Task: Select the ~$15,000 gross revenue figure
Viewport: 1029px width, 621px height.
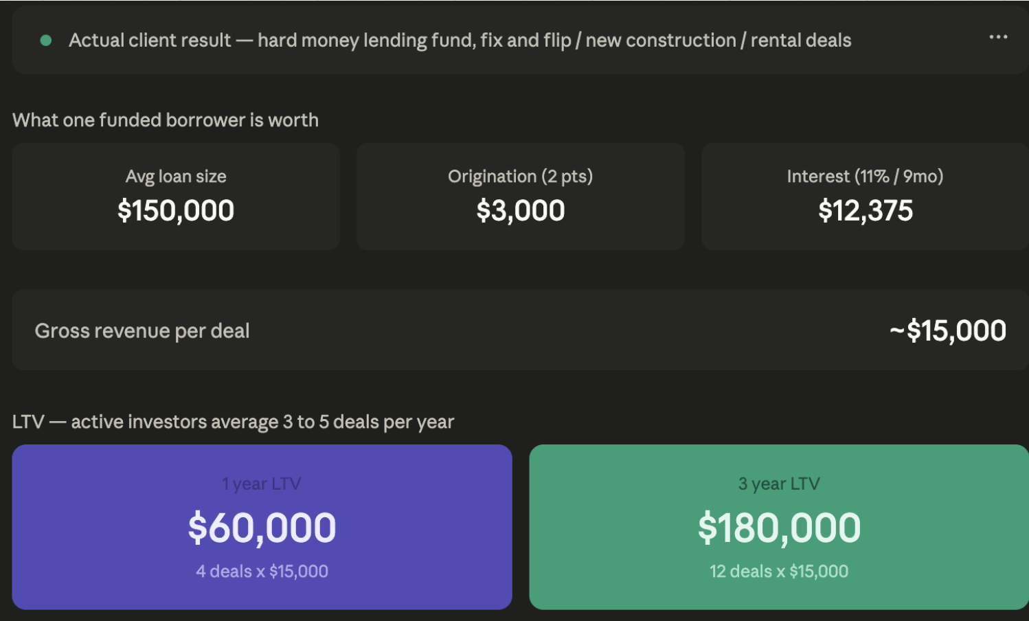Action: tap(947, 331)
